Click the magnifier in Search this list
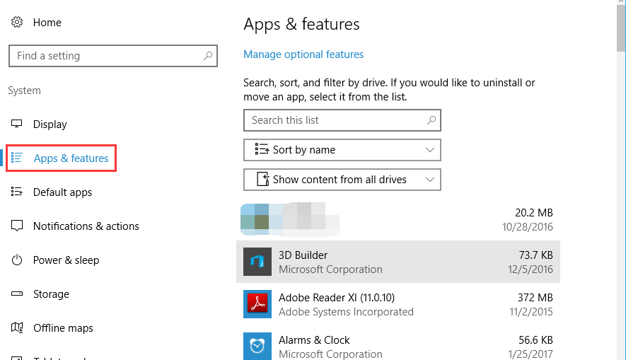 [x=431, y=120]
